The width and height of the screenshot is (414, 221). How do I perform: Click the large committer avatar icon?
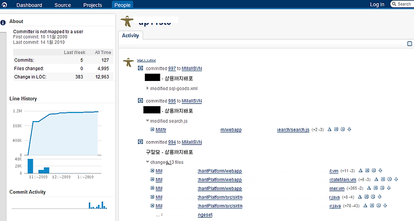[127, 21]
